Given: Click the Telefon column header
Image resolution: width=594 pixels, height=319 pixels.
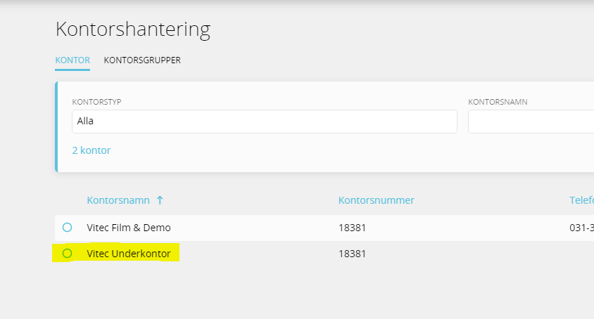Looking at the screenshot, I should point(581,200).
